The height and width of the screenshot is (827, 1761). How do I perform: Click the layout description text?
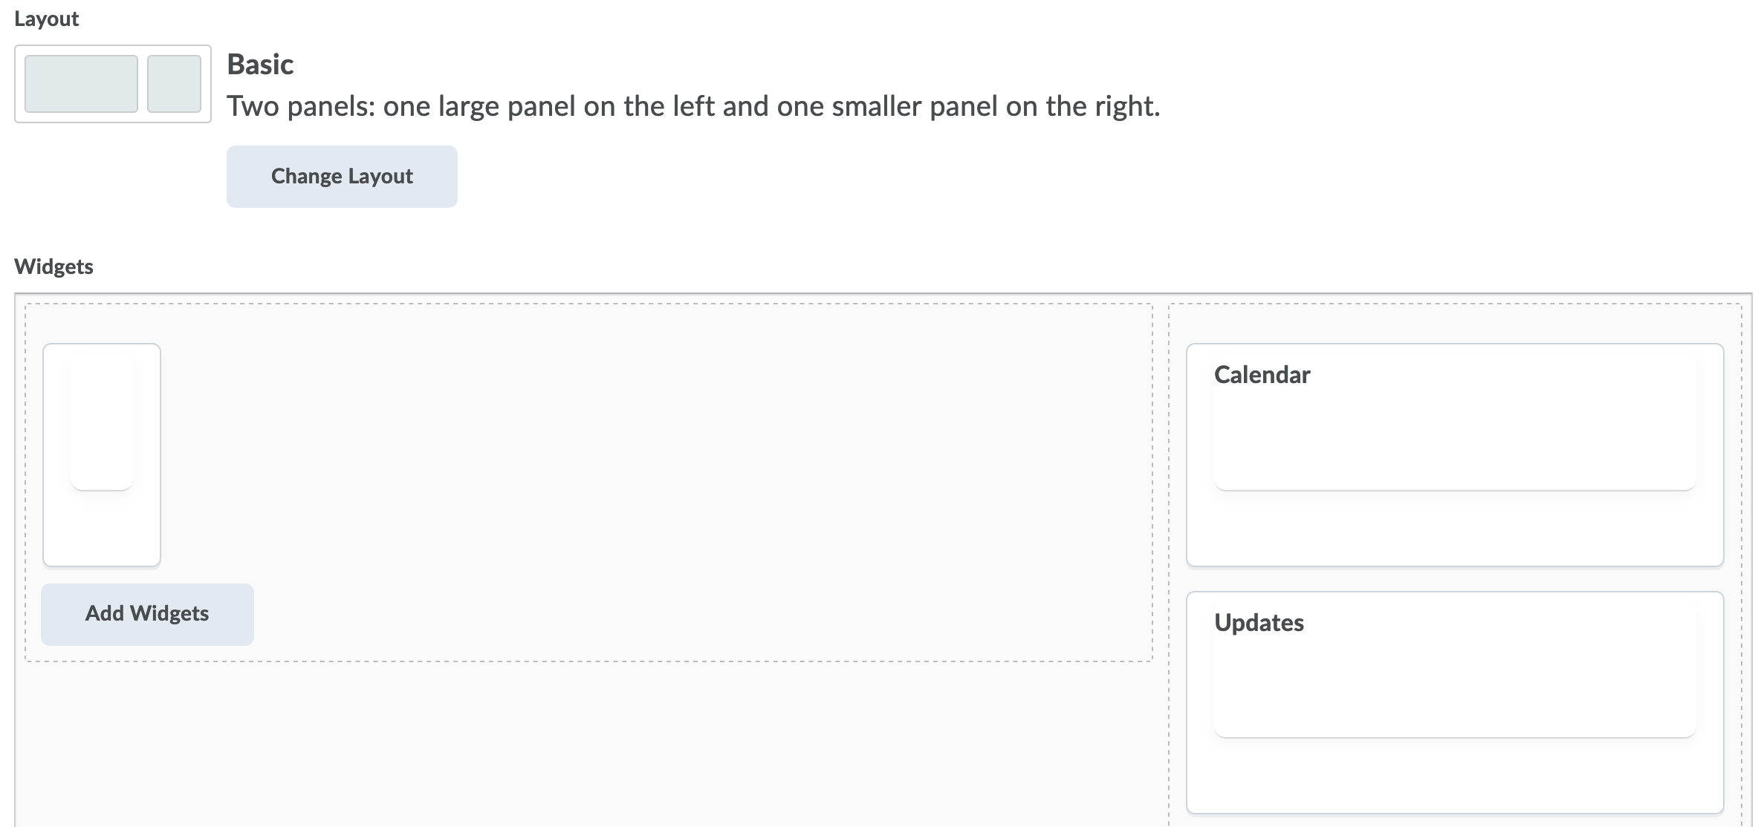(691, 105)
